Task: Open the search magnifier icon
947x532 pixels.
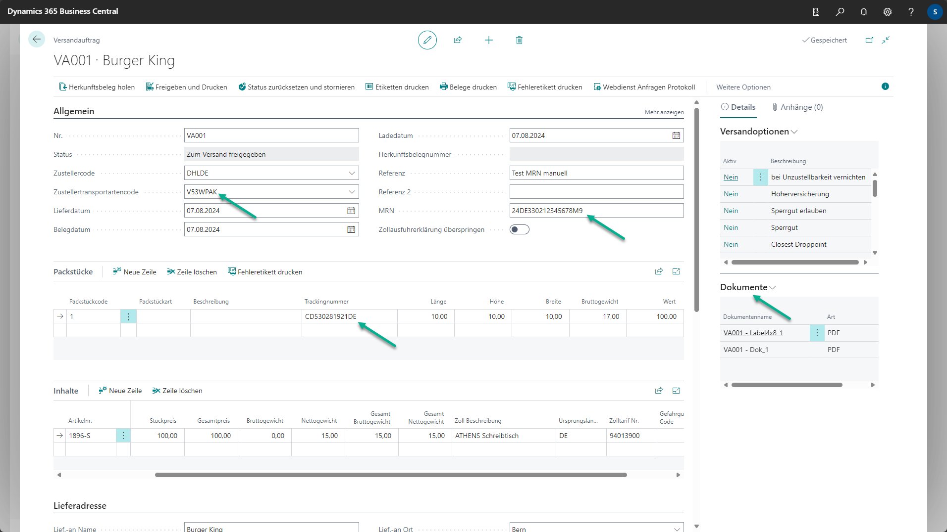Action: tap(840, 11)
